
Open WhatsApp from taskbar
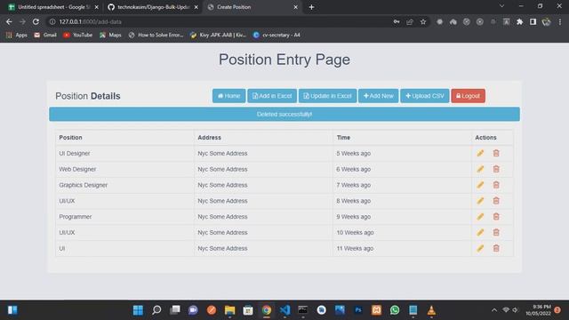395,310
